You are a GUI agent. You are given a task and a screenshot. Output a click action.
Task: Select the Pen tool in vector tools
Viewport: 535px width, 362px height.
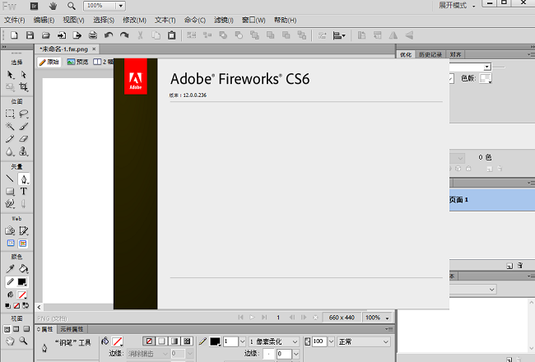tap(24, 179)
